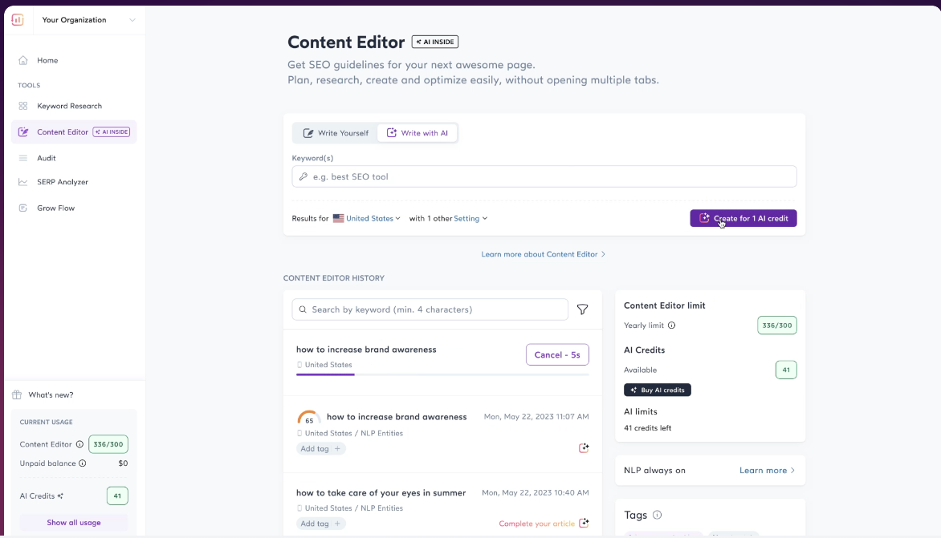Screen dimensions: 941x538
Task: Go to Home in sidebar
Action: pos(47,60)
